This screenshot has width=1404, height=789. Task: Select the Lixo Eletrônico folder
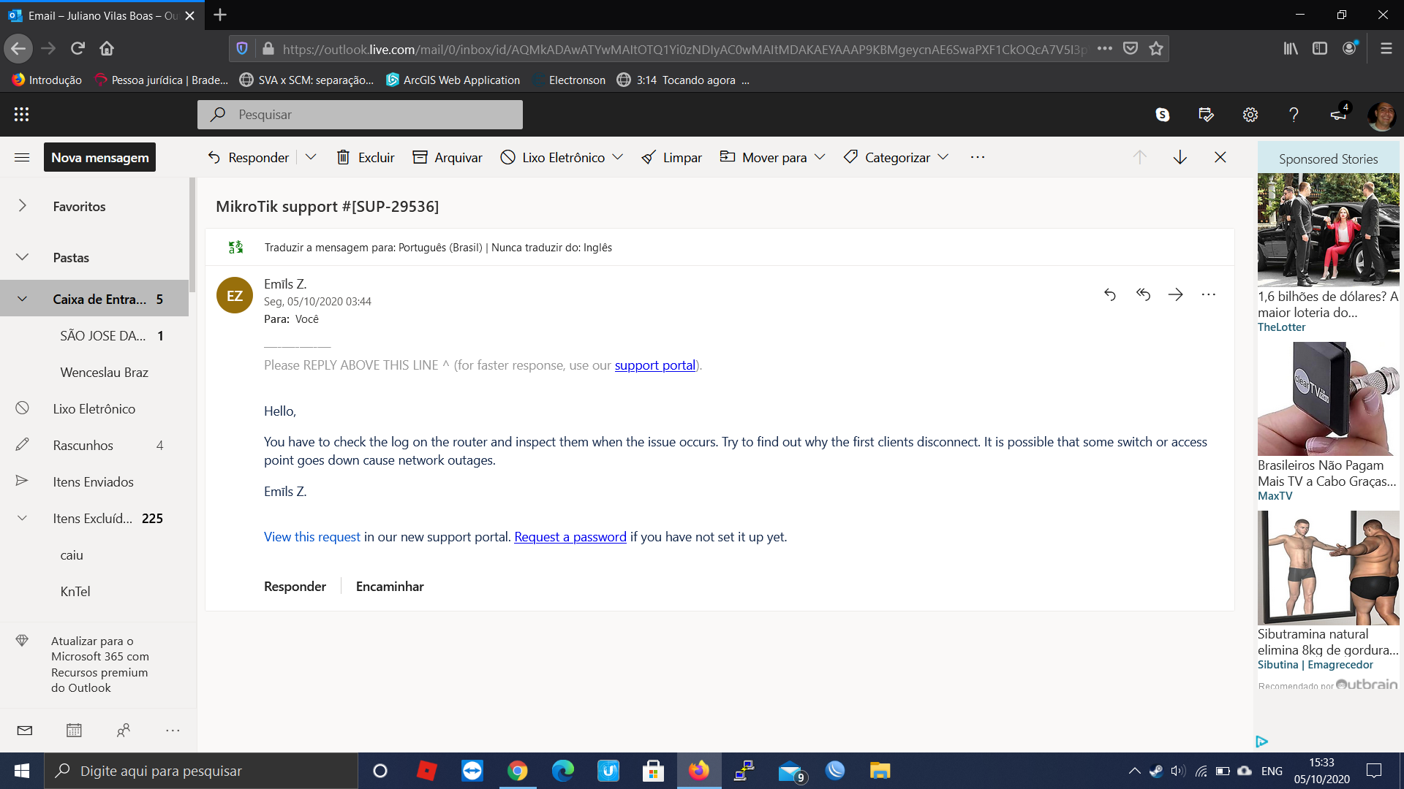pos(94,409)
